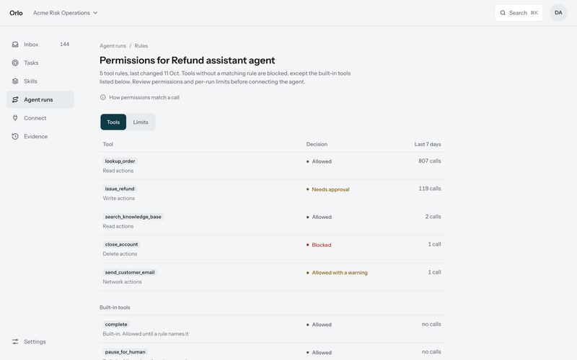Click Network actions under send_customer_email
Image resolution: width=577 pixels, height=360 pixels.
pyautogui.click(x=122, y=282)
